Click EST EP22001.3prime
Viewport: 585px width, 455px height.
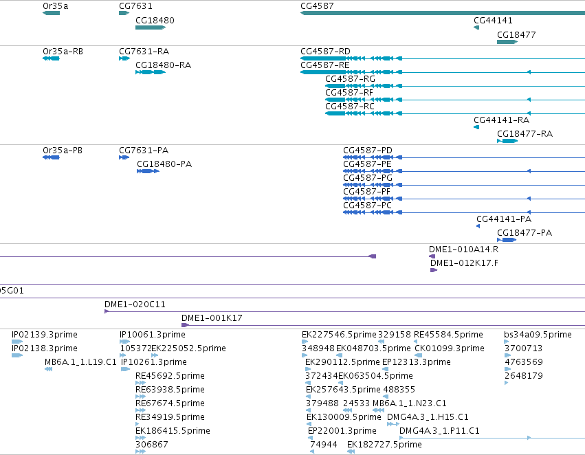(x=311, y=439)
